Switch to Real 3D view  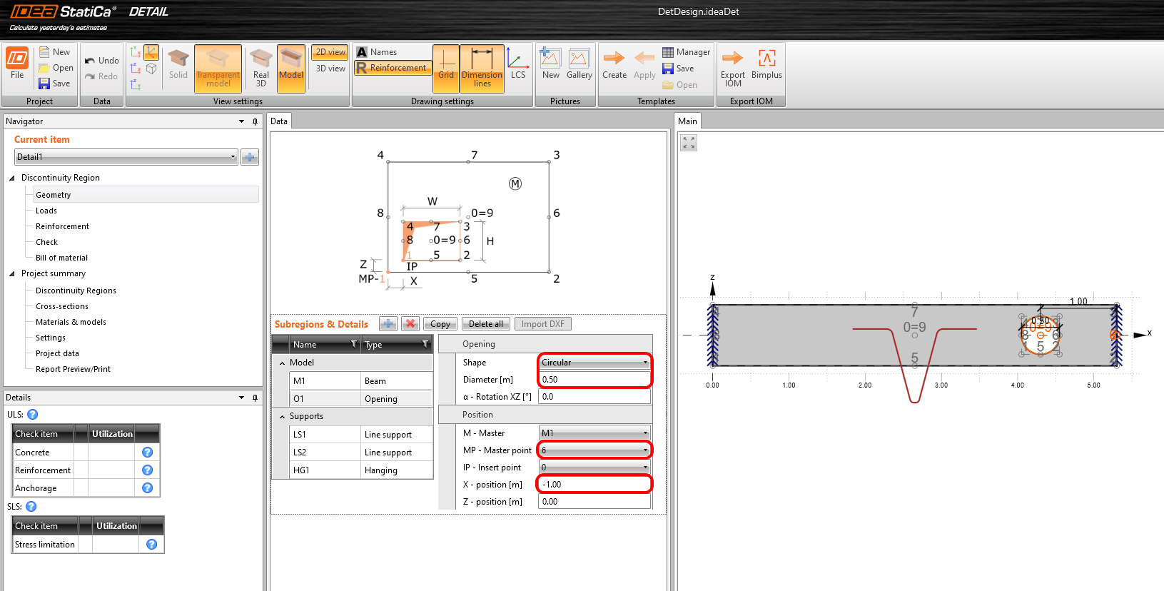(x=260, y=69)
